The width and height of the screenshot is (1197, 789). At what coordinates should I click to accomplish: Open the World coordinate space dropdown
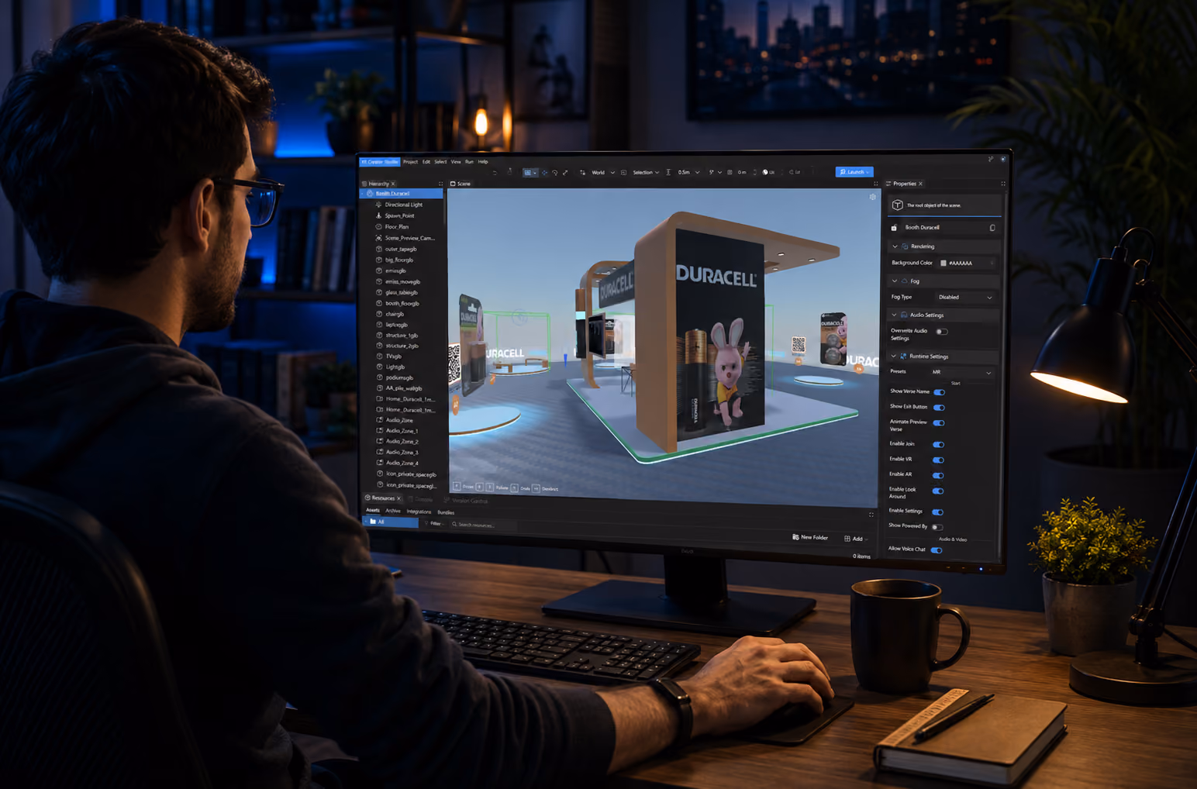coord(602,172)
